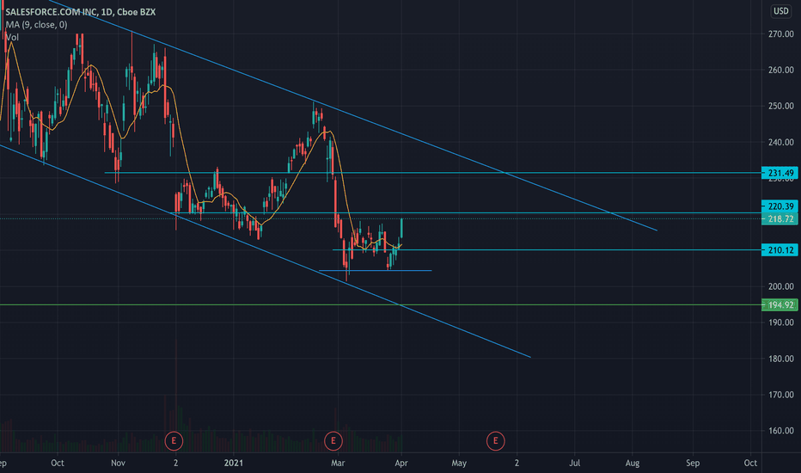Select the 210.12 price level label
Image resolution: width=801 pixels, height=473 pixels.
coord(780,250)
